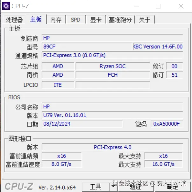192x192 pixels.
Task: Click the max supported speed 16.0 GT/s
Action: (x=163, y=164)
